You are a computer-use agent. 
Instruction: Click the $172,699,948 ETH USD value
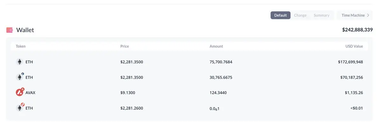(x=350, y=62)
